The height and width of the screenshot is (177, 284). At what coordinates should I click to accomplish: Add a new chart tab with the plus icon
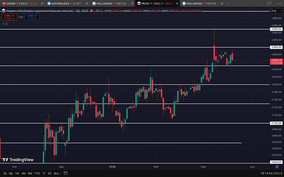228,3
